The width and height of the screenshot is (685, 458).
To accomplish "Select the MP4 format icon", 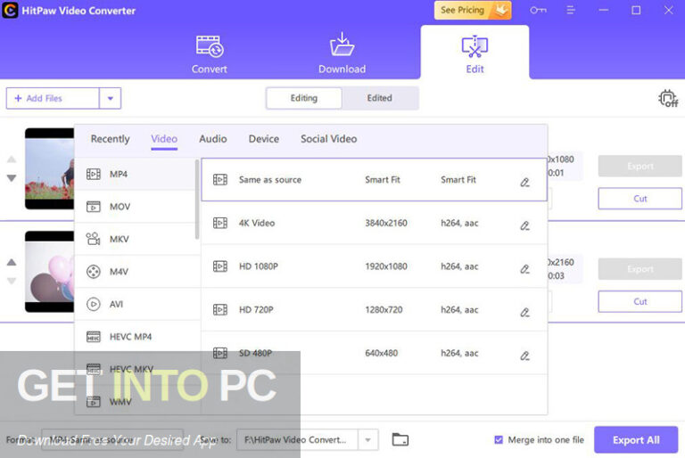I will click(94, 175).
